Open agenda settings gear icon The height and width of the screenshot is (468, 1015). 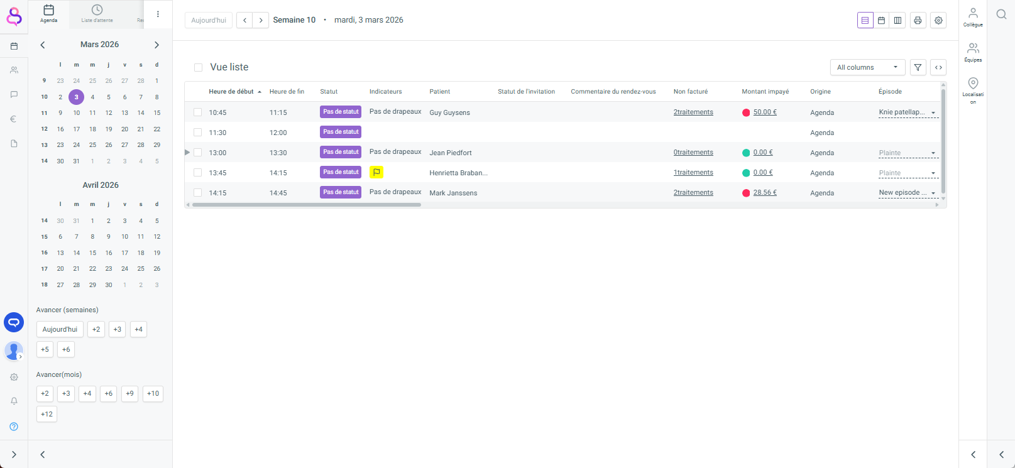[938, 20]
